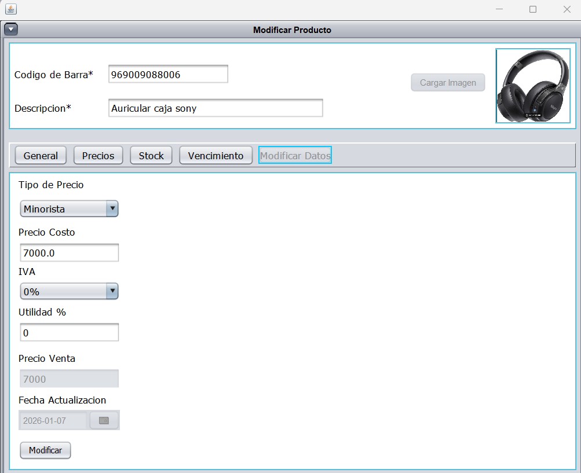Open the IVA percentage dropdown
This screenshot has width=581, height=473.
(112, 291)
